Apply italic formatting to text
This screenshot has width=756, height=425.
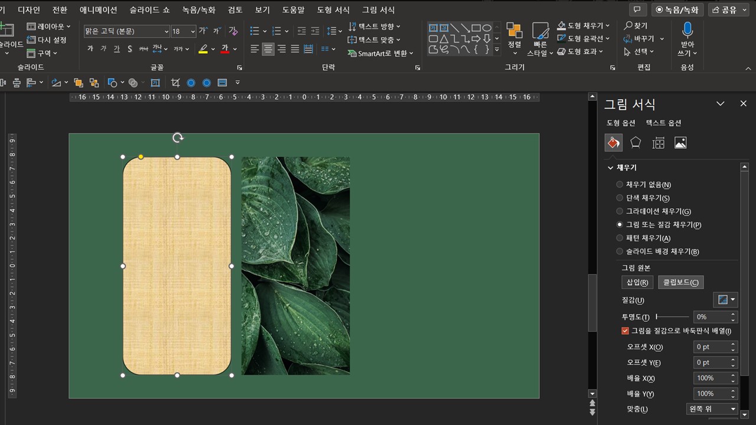pos(103,49)
